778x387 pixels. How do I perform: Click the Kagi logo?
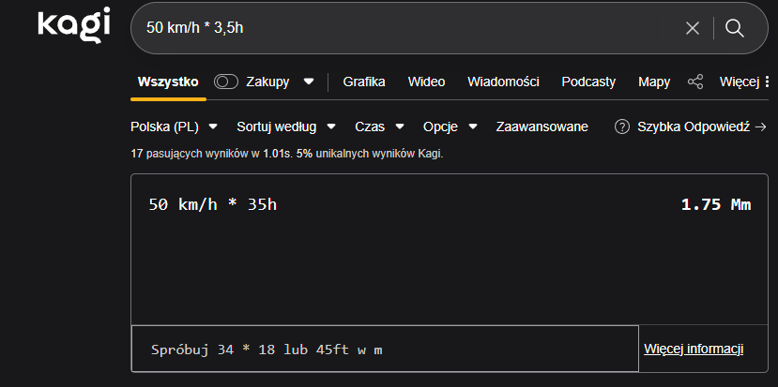(74, 25)
